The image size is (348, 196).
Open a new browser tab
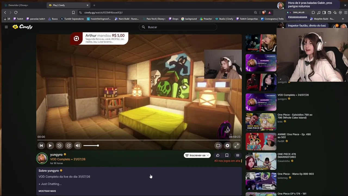click(x=94, y=5)
